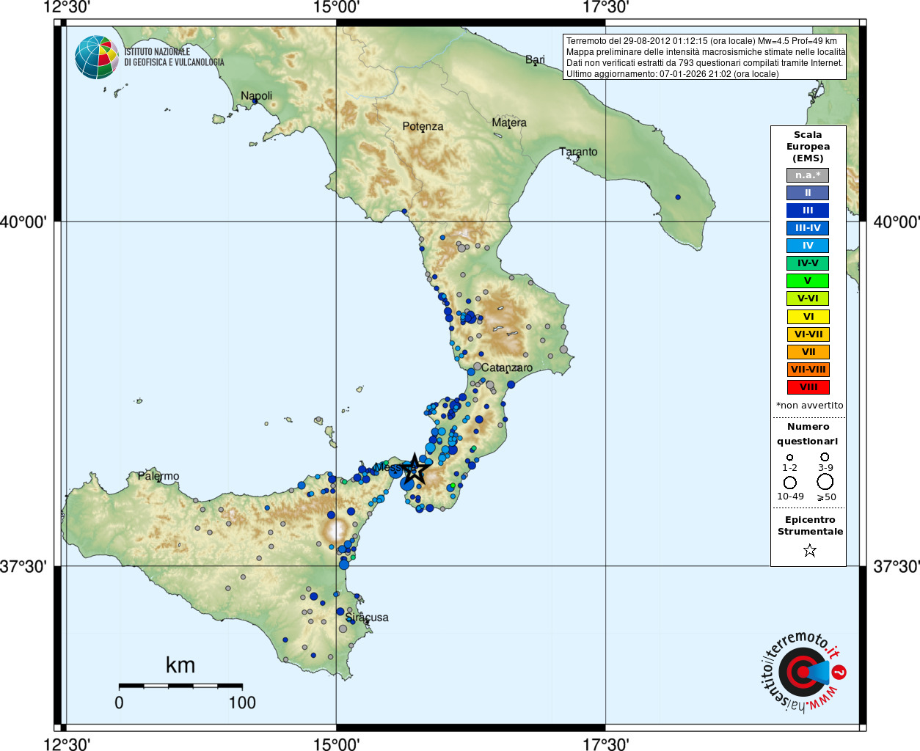
Task: Click the dark blue III intensity swatch
Action: [x=808, y=210]
